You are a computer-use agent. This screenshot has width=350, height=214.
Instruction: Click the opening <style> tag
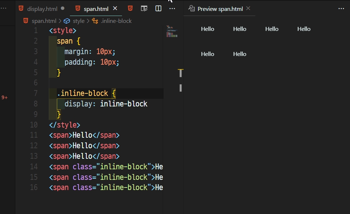tap(63, 31)
